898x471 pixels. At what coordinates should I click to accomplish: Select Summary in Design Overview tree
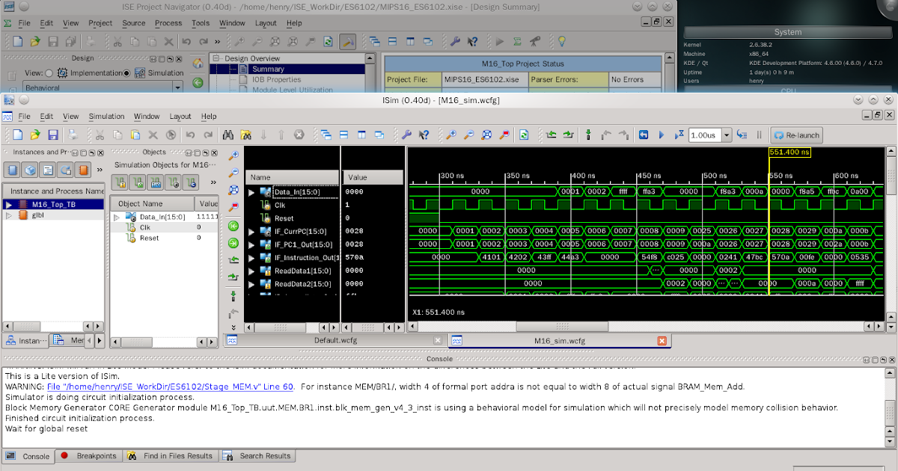coord(268,69)
